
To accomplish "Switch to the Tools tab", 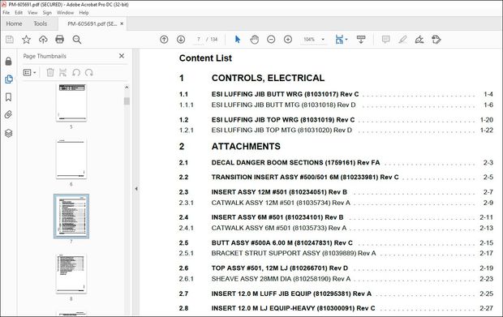I will coord(40,24).
